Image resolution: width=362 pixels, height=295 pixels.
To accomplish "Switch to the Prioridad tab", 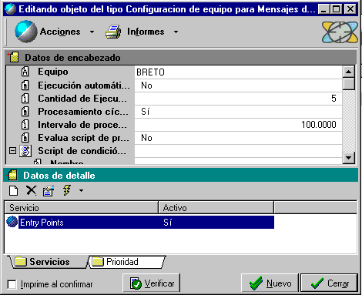I will pos(127,262).
